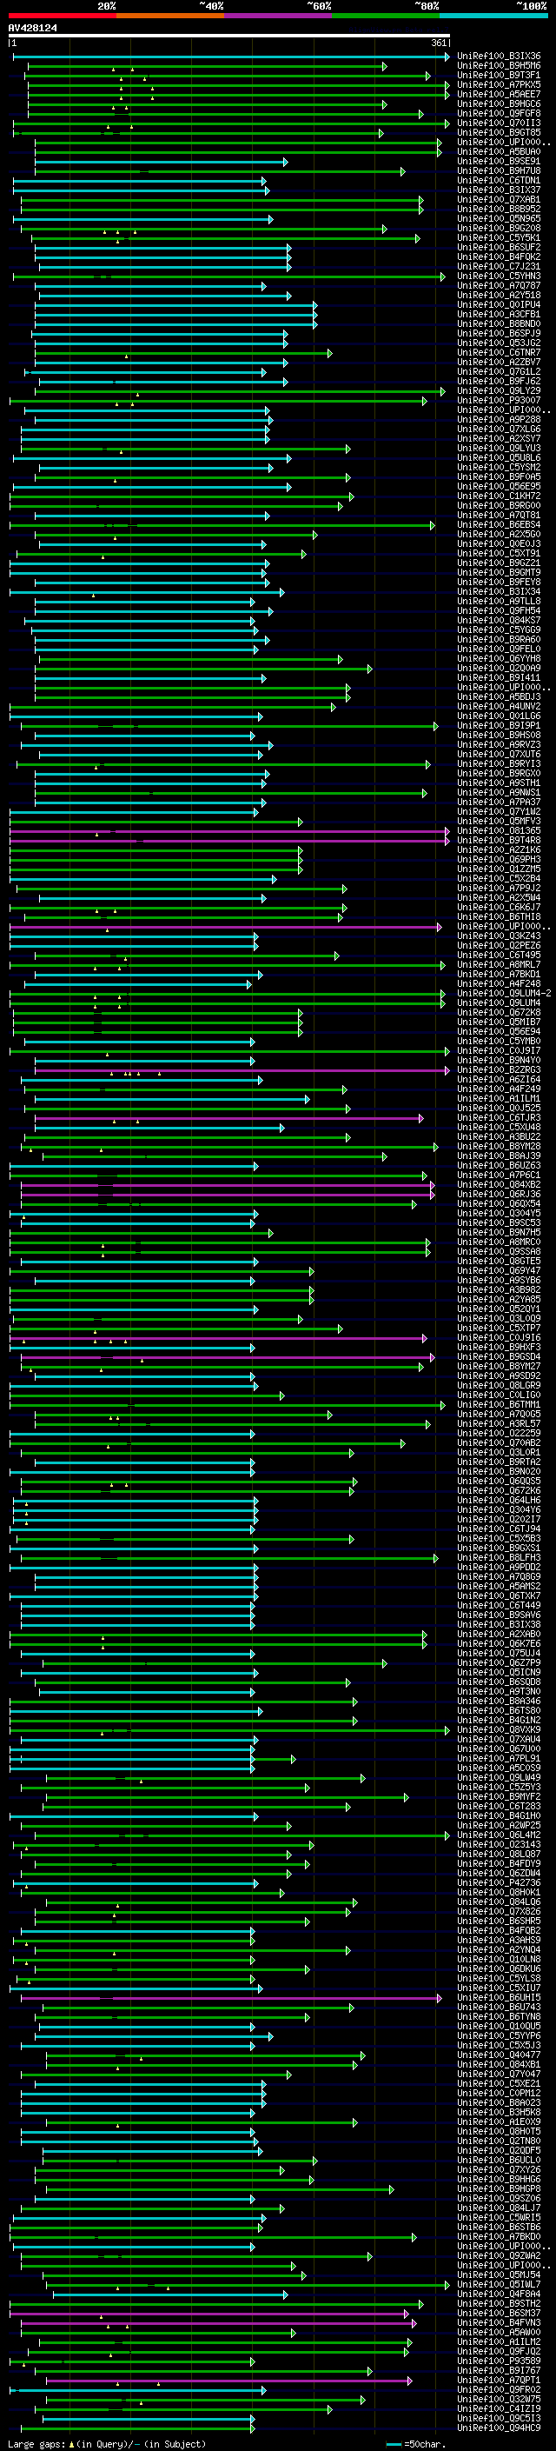Open hit UniRef100_Q9LY29
The height and width of the screenshot is (2451, 556).
pyautogui.click(x=499, y=391)
